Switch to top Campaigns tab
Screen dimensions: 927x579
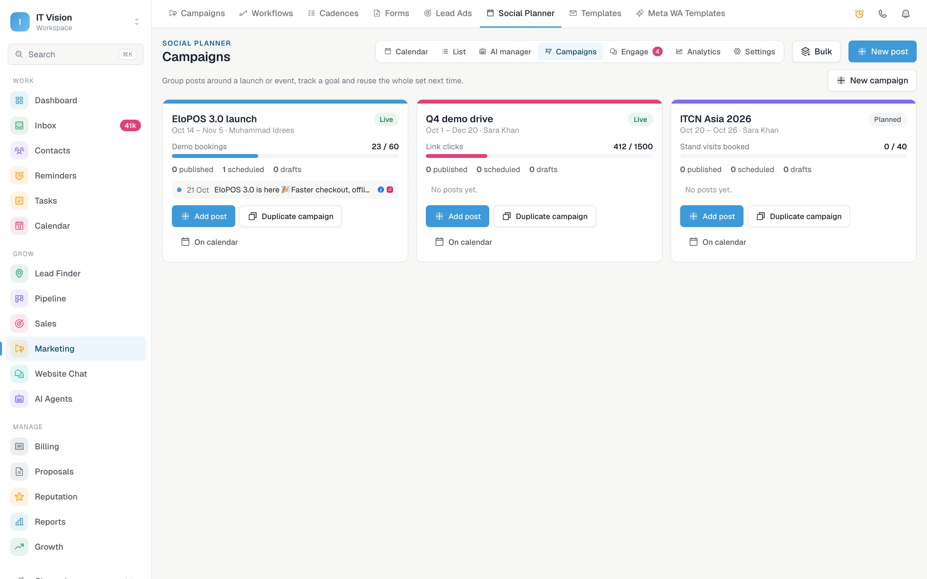(197, 14)
